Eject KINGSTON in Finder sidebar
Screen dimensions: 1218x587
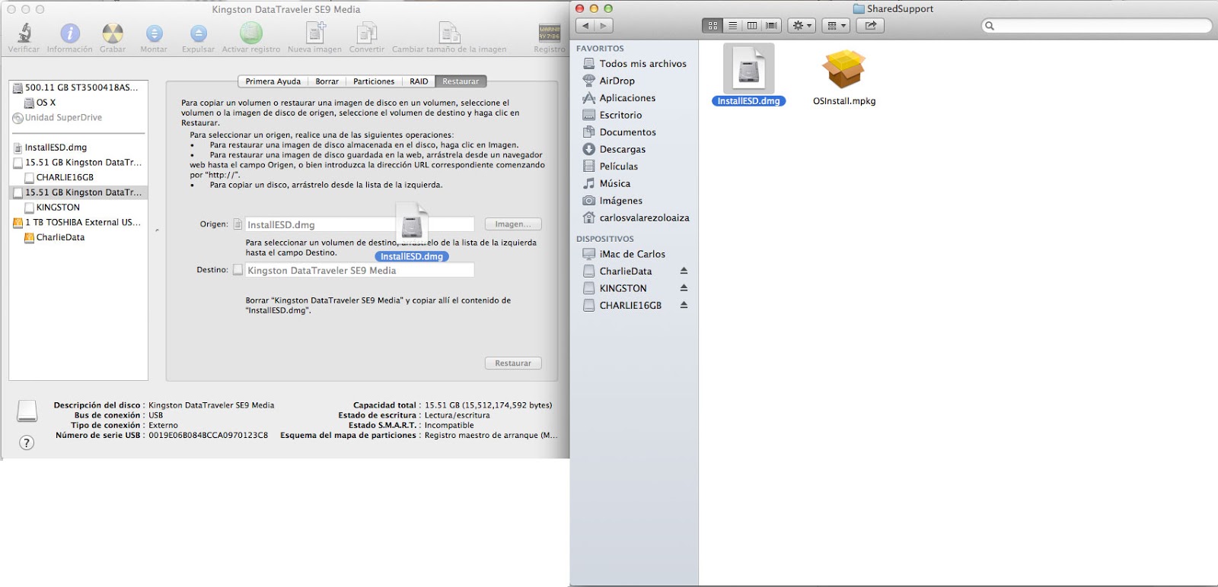pyautogui.click(x=684, y=288)
